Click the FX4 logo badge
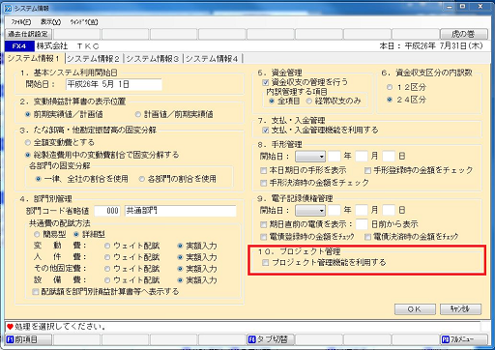495x350 pixels. [x=19, y=46]
